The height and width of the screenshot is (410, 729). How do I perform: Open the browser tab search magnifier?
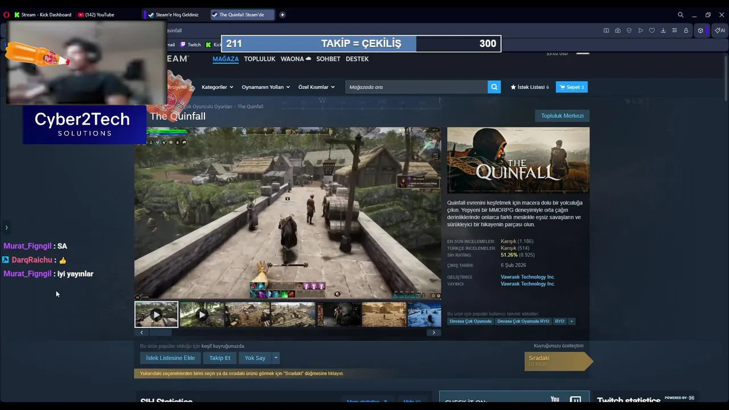coord(681,15)
